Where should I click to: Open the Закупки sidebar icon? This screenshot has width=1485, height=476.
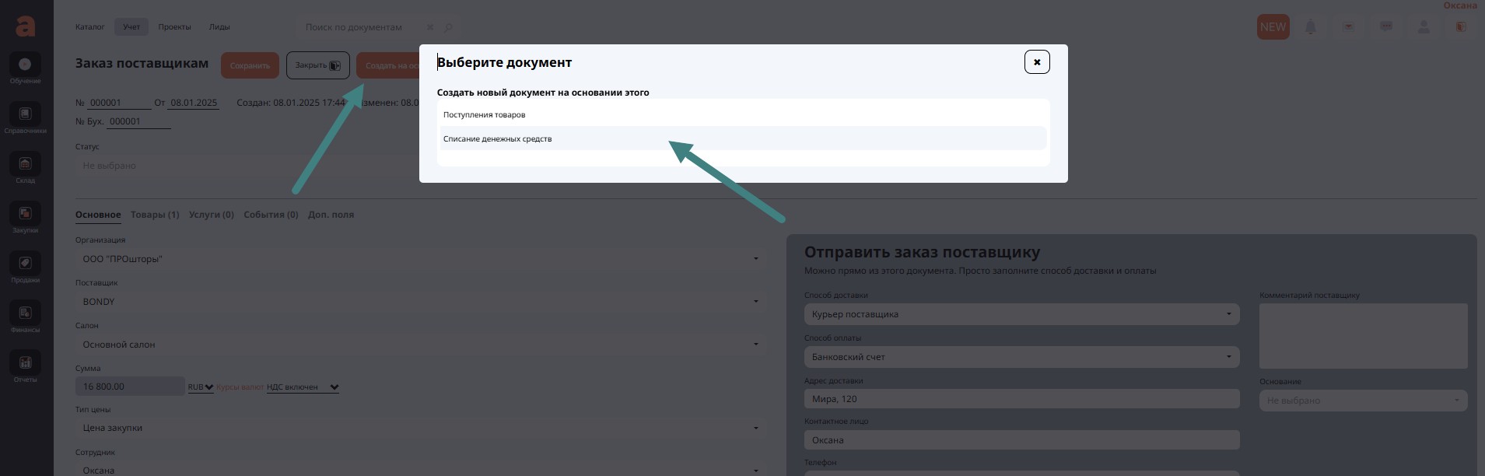click(25, 218)
